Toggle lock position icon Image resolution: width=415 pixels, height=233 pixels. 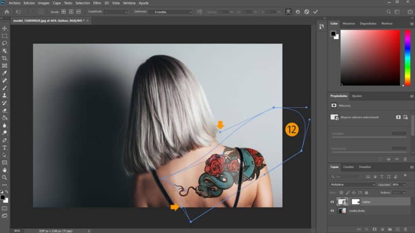click(354, 193)
